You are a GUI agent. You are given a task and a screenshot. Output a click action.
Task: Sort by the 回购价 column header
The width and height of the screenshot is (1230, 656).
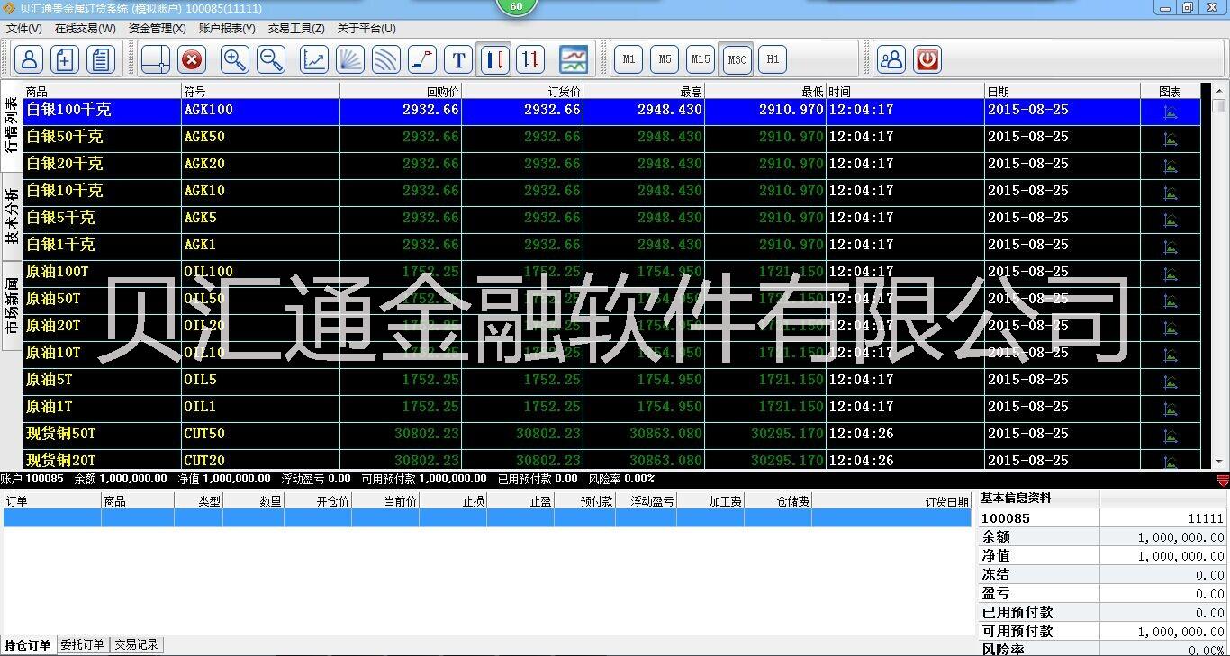point(401,91)
